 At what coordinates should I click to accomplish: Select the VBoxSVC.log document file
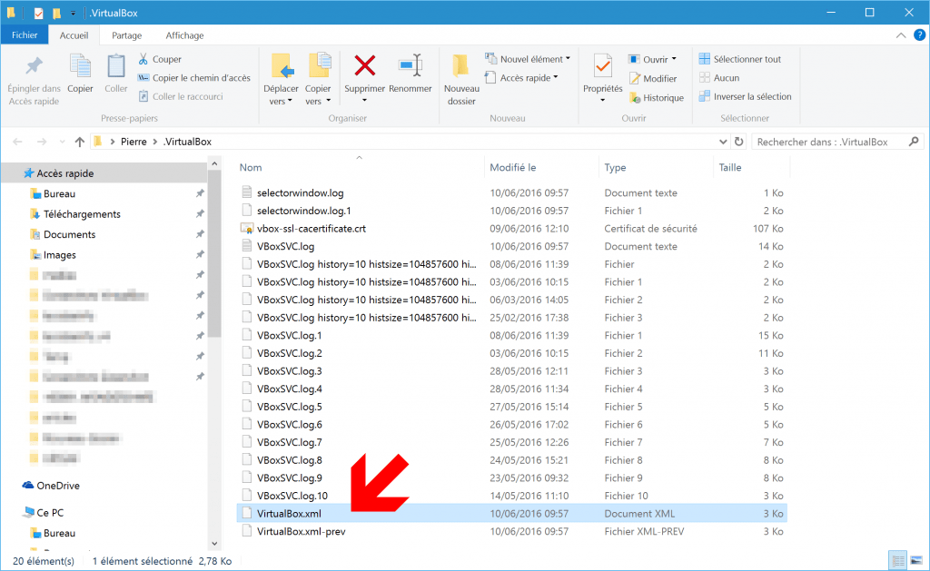[285, 246]
